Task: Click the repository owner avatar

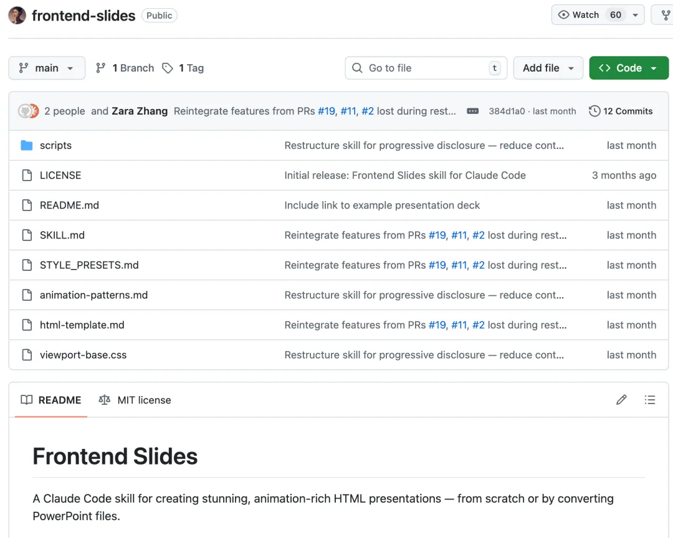Action: click(x=17, y=16)
